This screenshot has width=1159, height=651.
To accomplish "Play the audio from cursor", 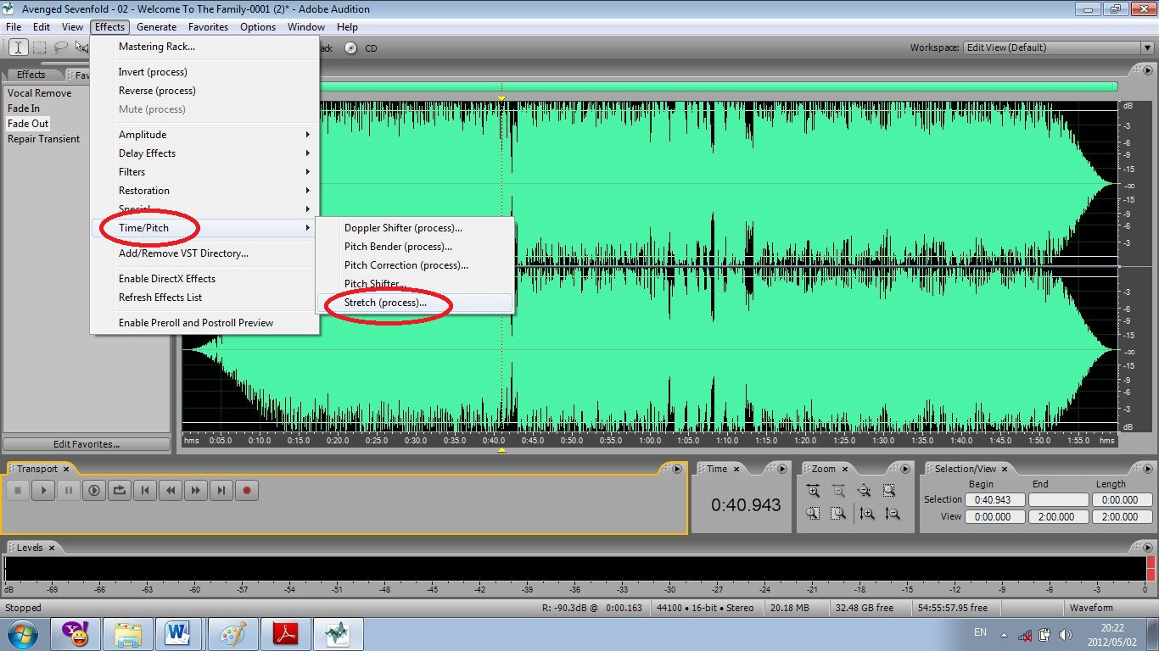I will [43, 490].
